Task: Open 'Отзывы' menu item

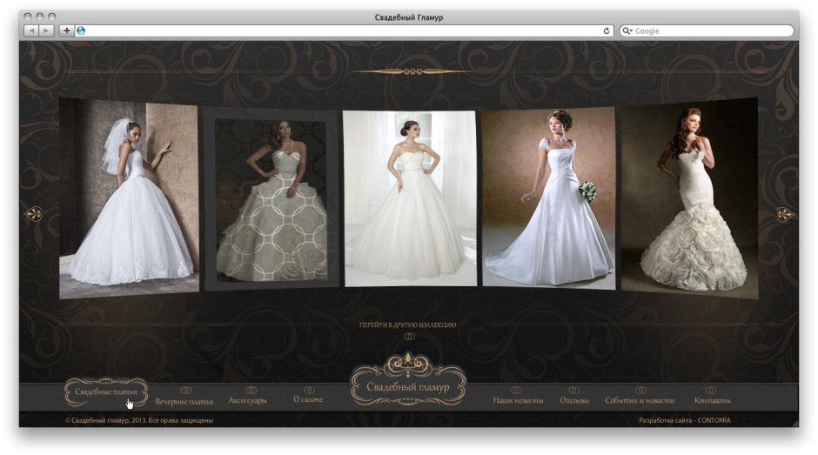Action: tap(574, 400)
